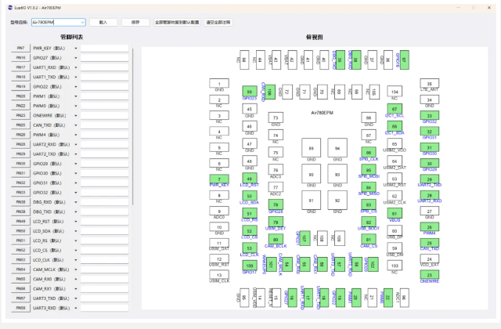Click pin 35 LTE_ANT in top view
Image resolution: width=501 pixels, height=329 pixels.
point(430,84)
